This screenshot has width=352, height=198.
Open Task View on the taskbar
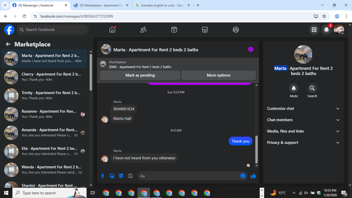click(93, 193)
